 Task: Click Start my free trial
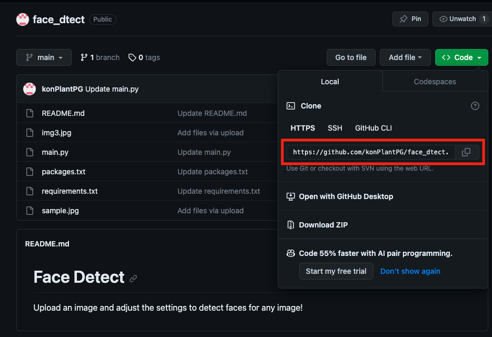[x=336, y=271]
